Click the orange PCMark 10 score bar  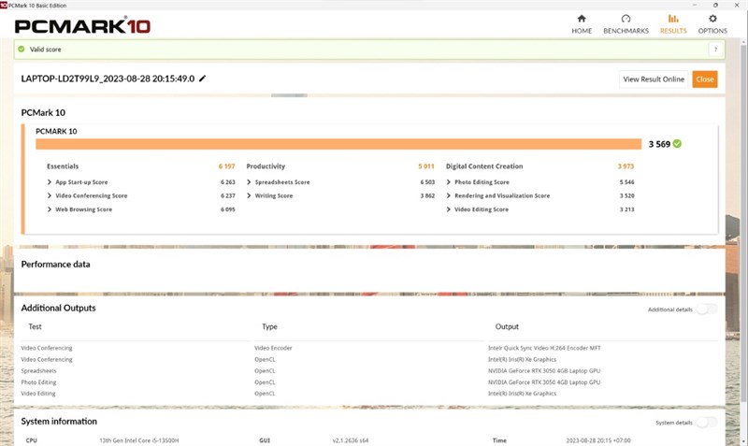coord(338,144)
